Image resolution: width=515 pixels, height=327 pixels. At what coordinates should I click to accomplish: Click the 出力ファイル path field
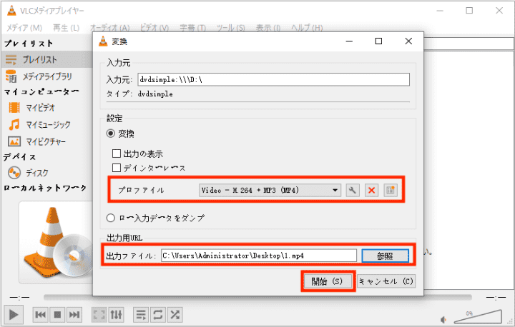click(x=259, y=256)
